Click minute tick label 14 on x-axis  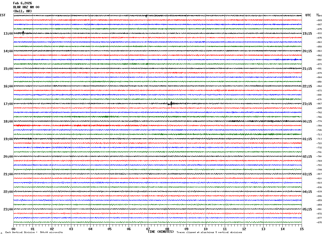pos(282,229)
